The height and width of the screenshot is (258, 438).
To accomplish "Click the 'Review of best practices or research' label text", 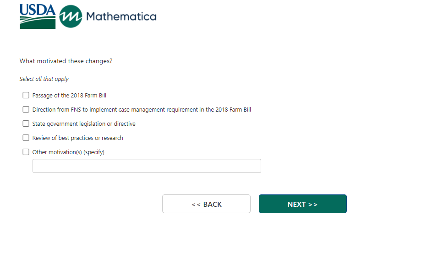I will pyautogui.click(x=77, y=138).
